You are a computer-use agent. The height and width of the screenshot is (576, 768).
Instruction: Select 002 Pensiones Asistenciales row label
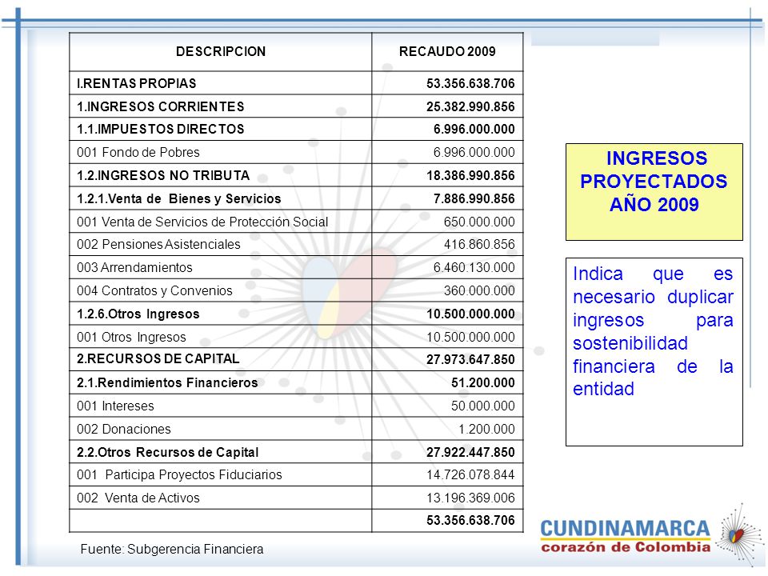[158, 245]
